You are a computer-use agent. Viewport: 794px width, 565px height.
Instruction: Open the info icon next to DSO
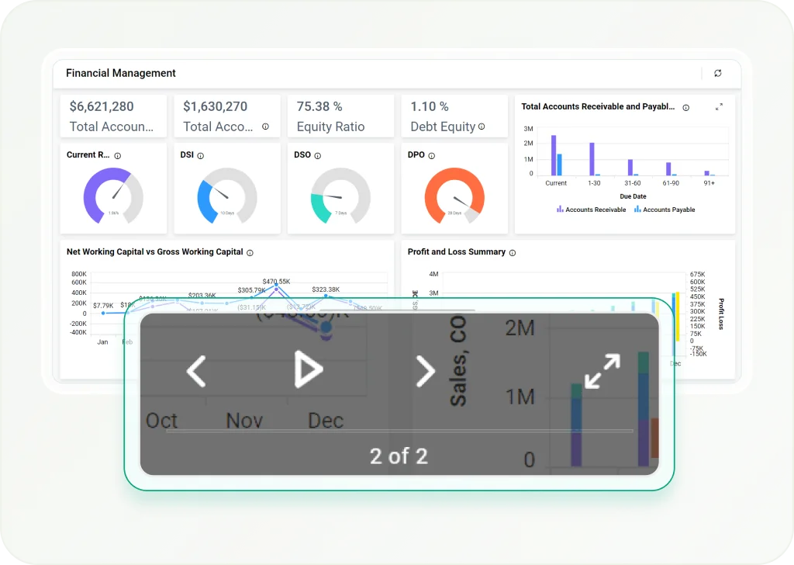pos(317,156)
